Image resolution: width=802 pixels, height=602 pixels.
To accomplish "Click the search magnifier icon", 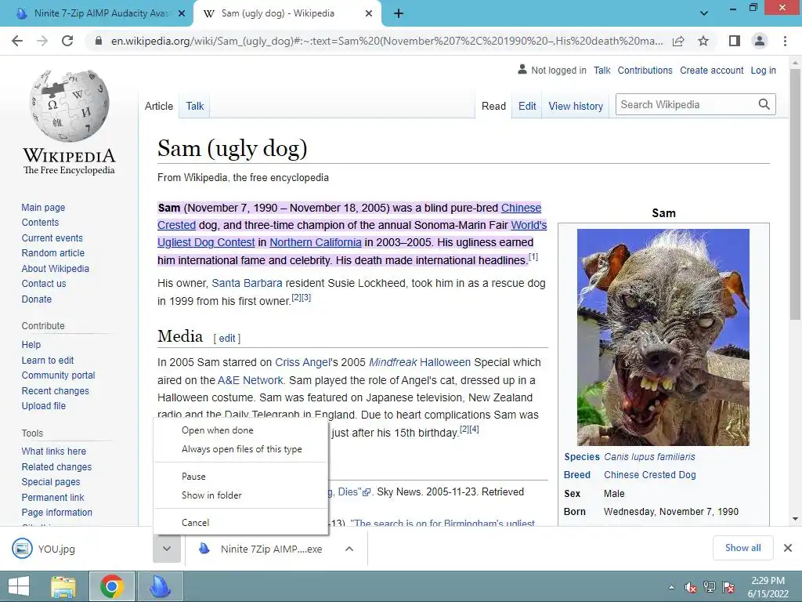I will tap(764, 104).
